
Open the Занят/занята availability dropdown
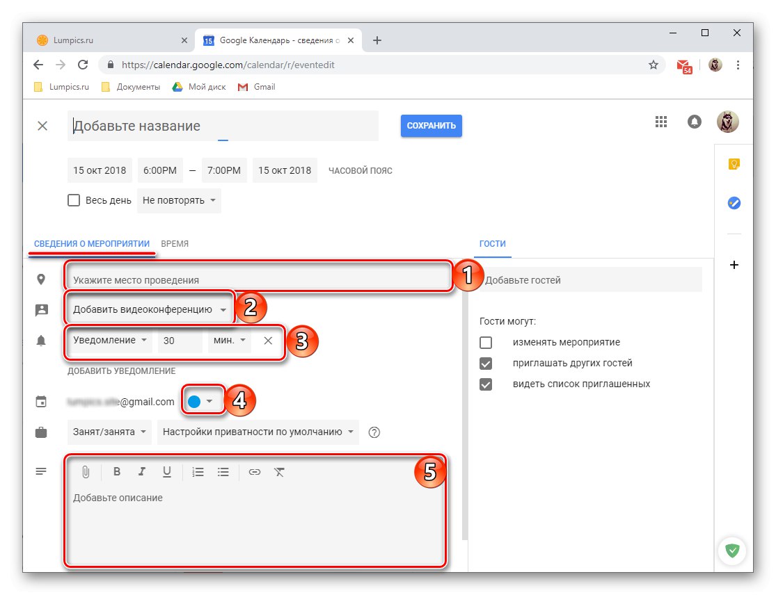pyautogui.click(x=109, y=432)
